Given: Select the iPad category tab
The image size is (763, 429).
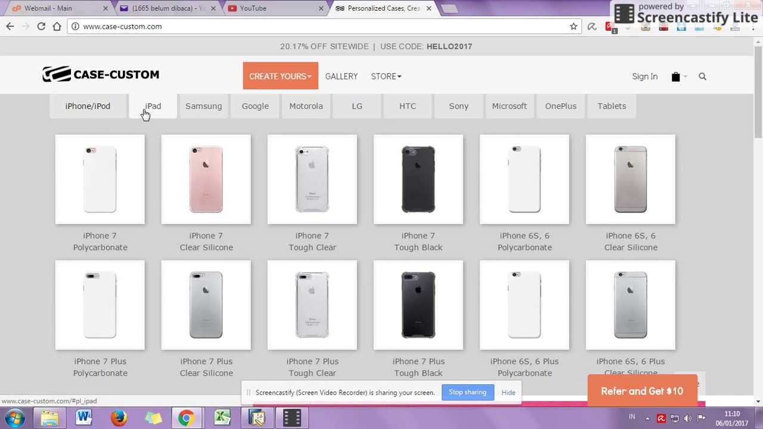Looking at the screenshot, I should (153, 106).
